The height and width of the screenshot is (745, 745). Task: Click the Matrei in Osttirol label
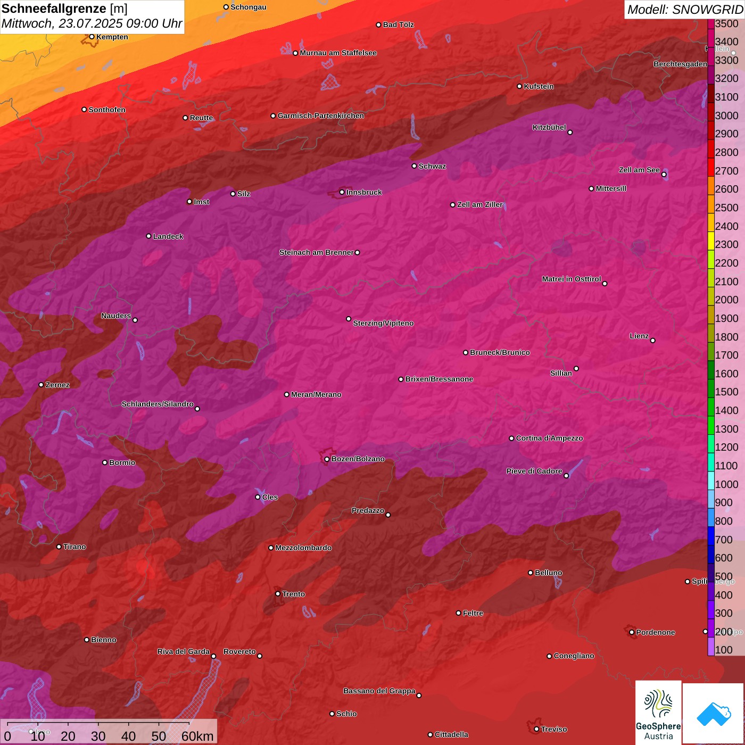[572, 279]
